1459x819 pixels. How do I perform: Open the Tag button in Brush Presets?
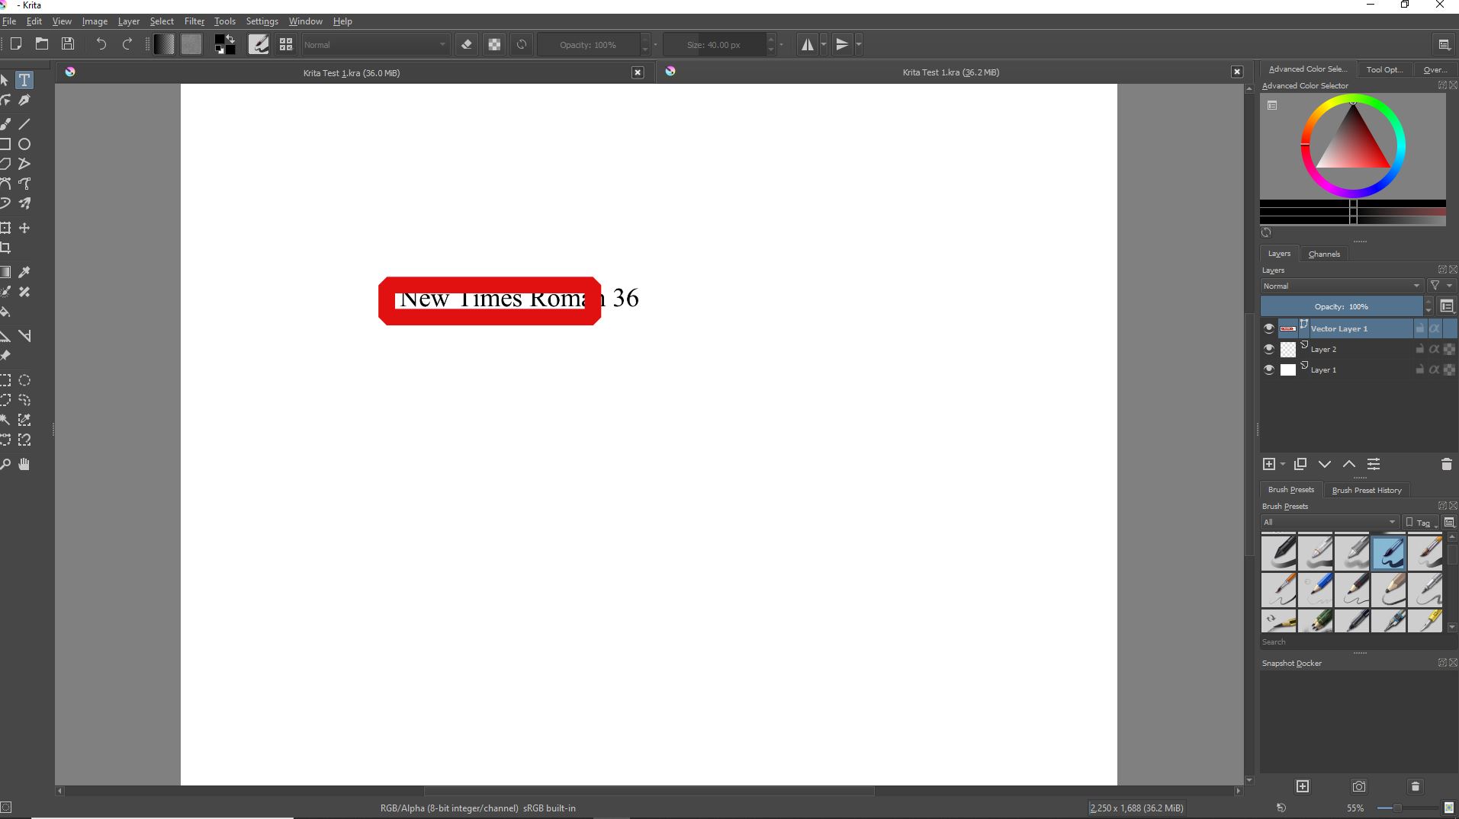click(1422, 523)
